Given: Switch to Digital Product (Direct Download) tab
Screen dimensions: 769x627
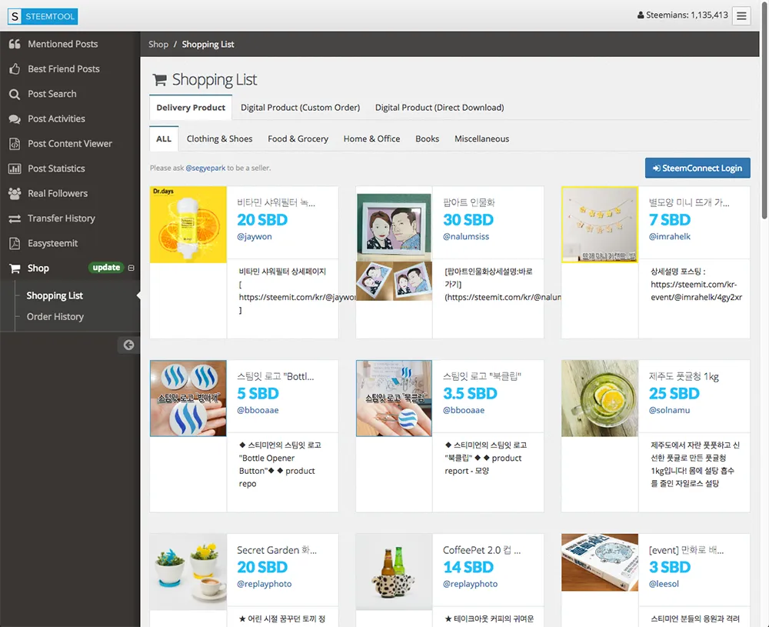Looking at the screenshot, I should tap(439, 108).
